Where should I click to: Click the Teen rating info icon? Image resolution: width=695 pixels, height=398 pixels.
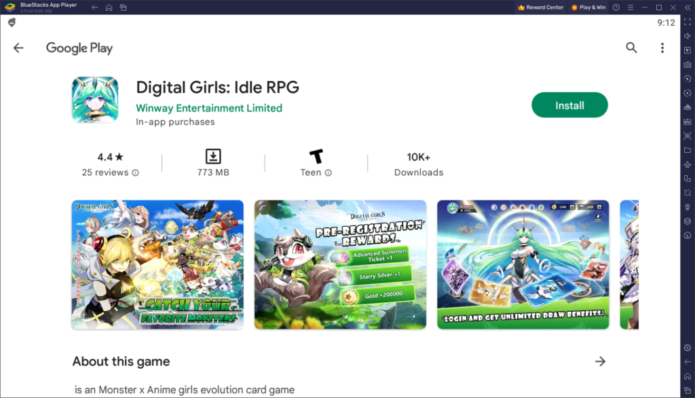coord(330,173)
